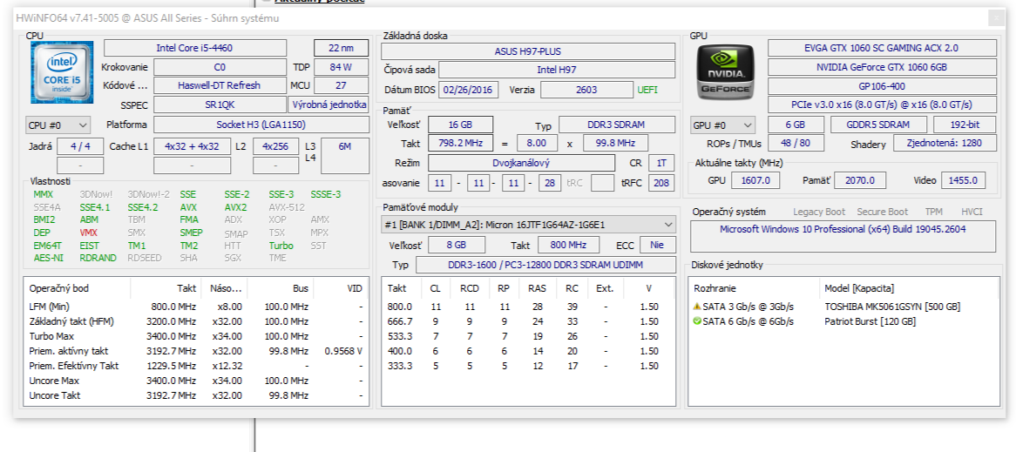The width and height of the screenshot is (1016, 452).
Task: Click the green check icon for SATA 6 Gb/s
Action: (x=696, y=321)
